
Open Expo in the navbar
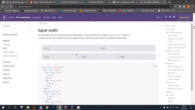[54, 17]
